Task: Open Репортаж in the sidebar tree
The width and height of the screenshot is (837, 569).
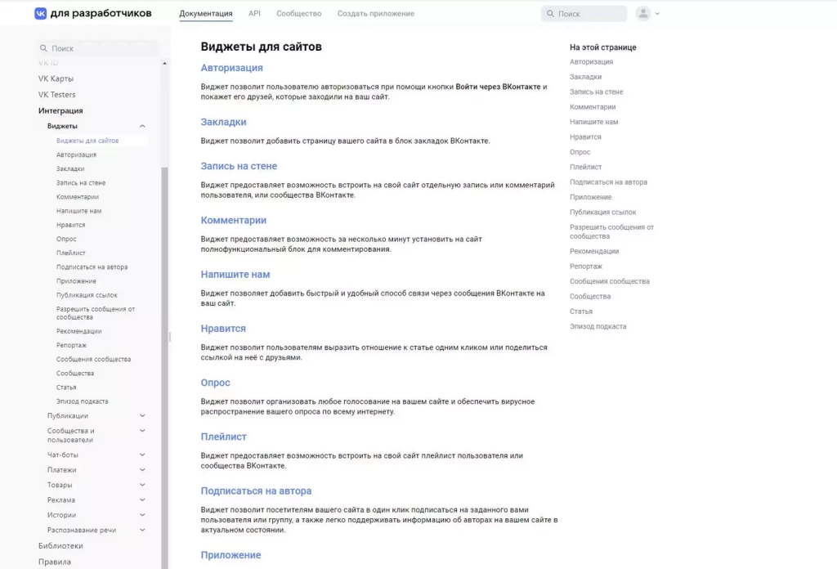Action: (72, 345)
